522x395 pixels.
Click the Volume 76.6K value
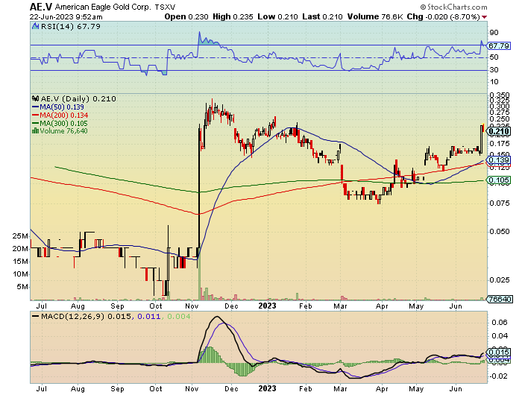(375, 16)
